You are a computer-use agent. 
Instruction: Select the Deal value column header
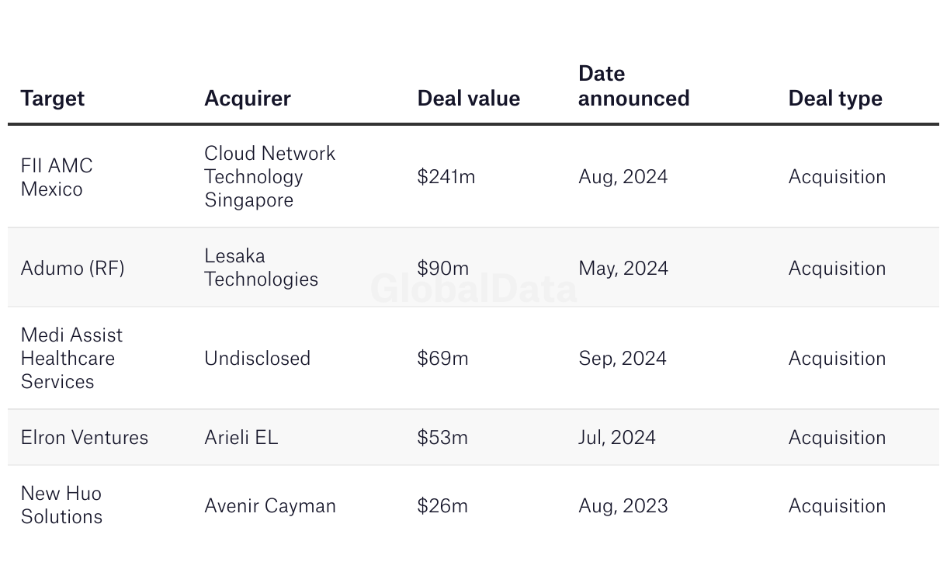pos(469,99)
